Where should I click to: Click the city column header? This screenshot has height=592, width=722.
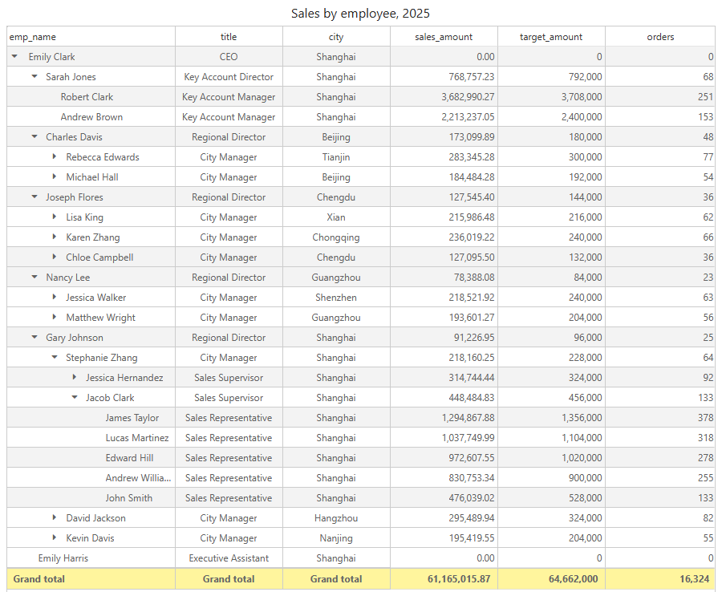click(336, 37)
